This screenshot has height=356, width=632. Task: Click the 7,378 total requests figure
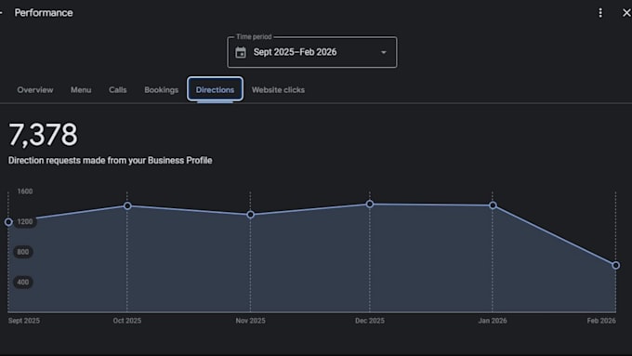pos(43,135)
